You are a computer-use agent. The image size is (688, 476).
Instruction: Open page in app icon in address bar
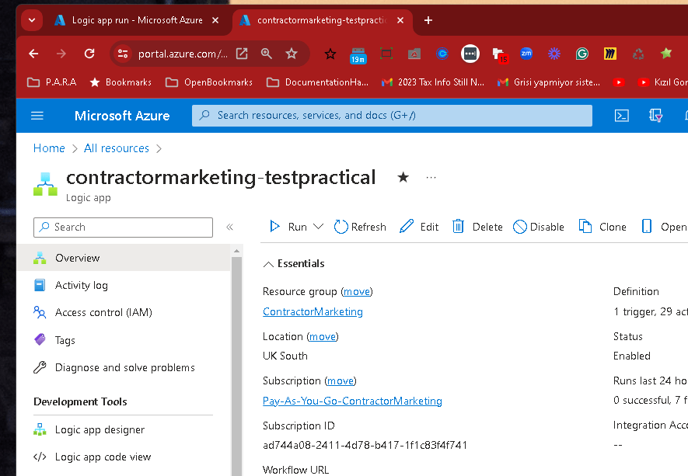[x=242, y=54]
